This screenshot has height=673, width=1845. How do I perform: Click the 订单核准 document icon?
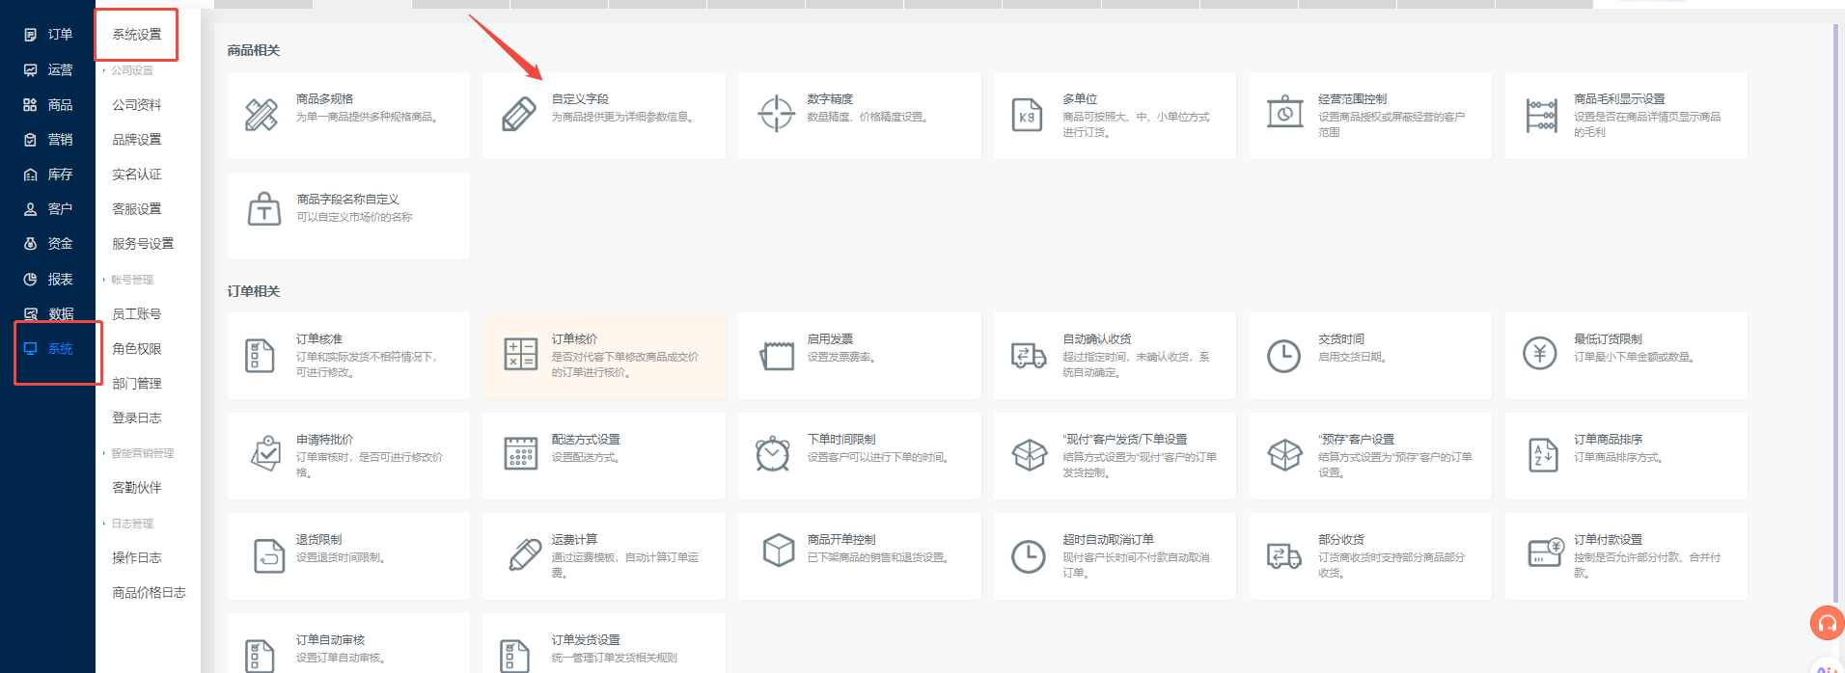[x=260, y=355]
